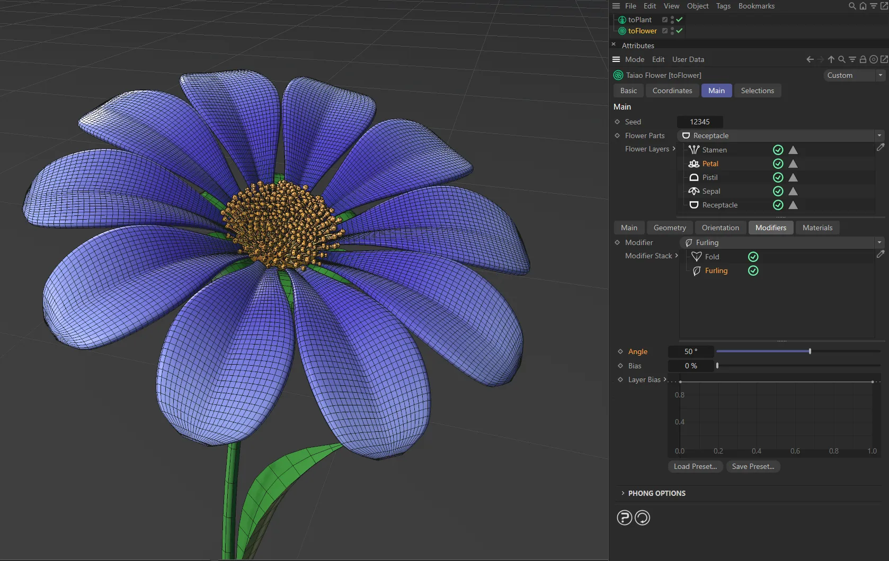Click the eyedropper beside the Flower Parts list

[x=880, y=148]
